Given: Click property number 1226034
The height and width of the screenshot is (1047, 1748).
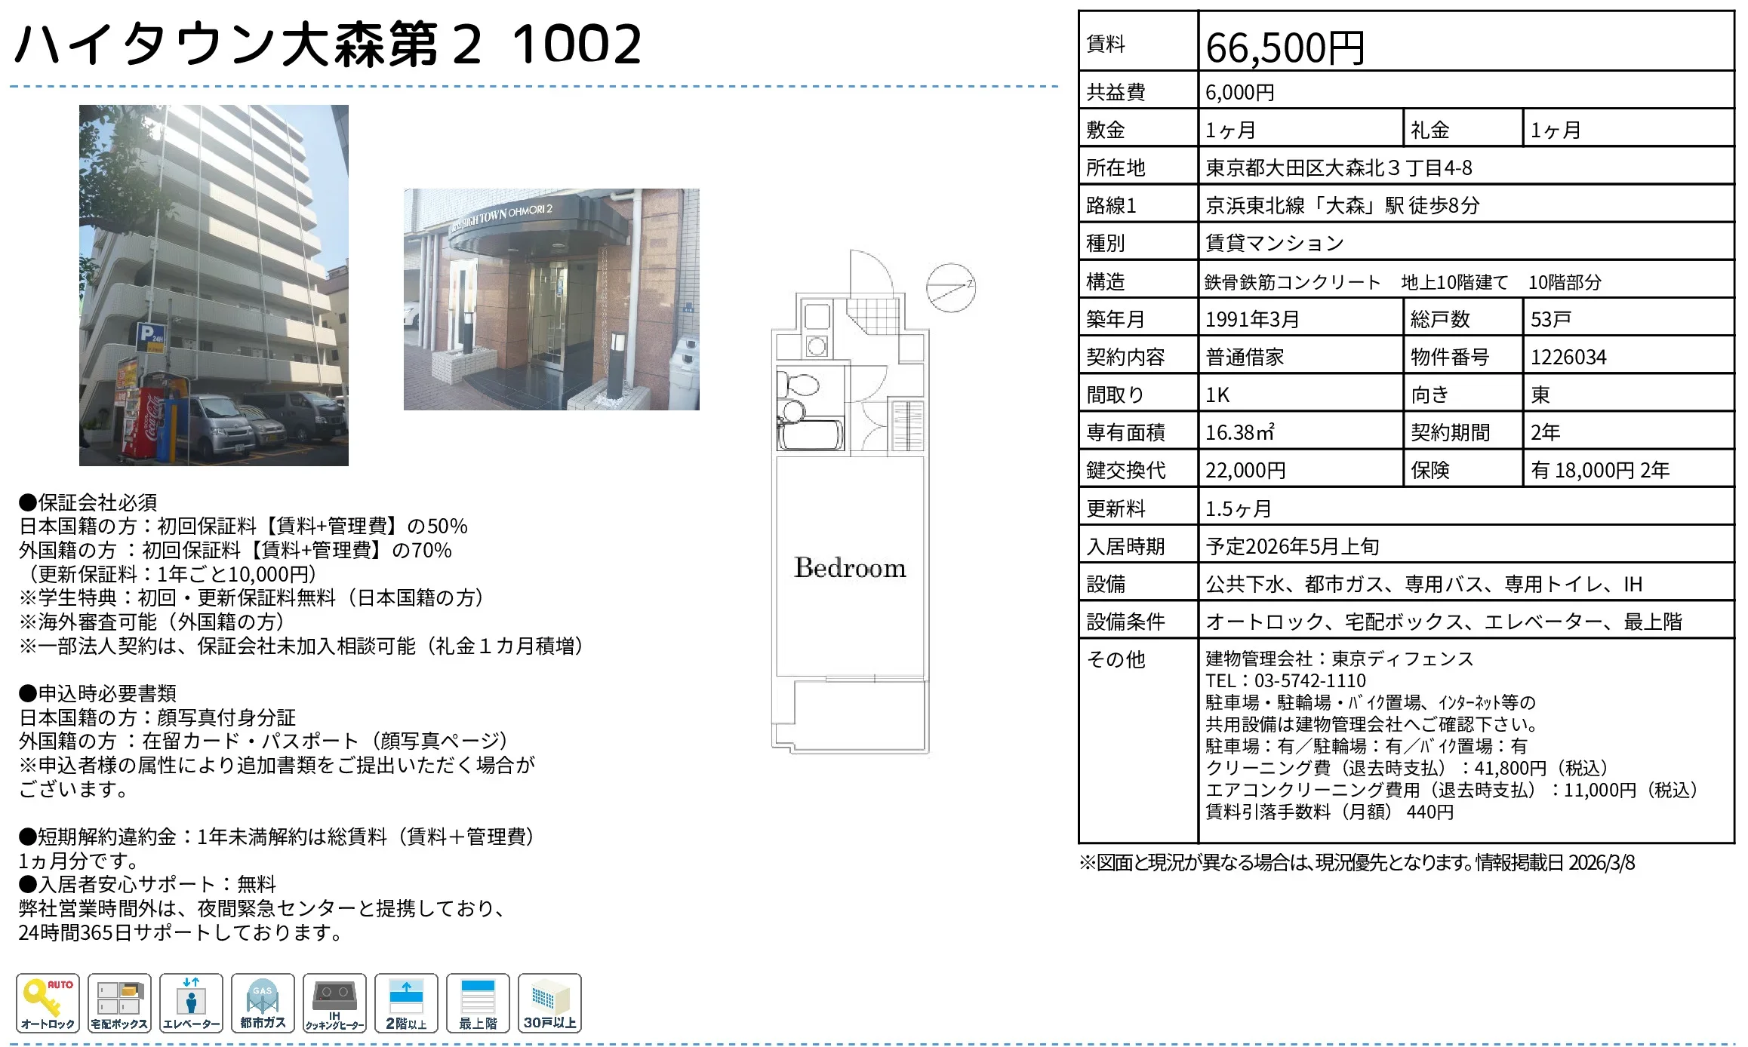Looking at the screenshot, I should (1568, 357).
